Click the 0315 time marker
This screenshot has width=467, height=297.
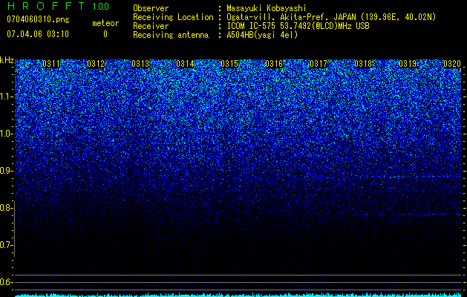[x=229, y=64]
